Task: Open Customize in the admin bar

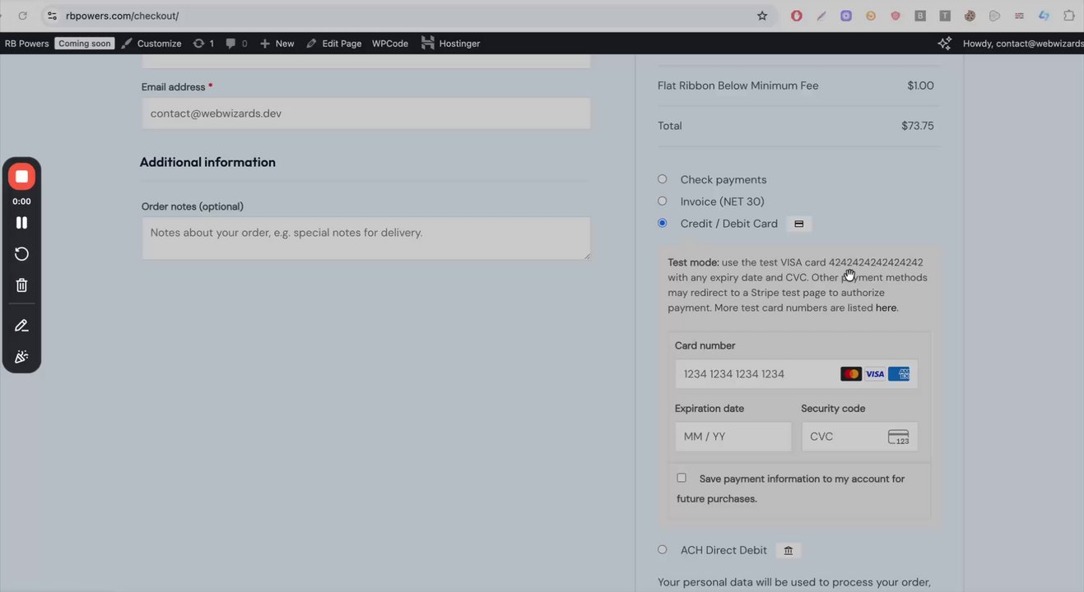Action: (x=151, y=44)
